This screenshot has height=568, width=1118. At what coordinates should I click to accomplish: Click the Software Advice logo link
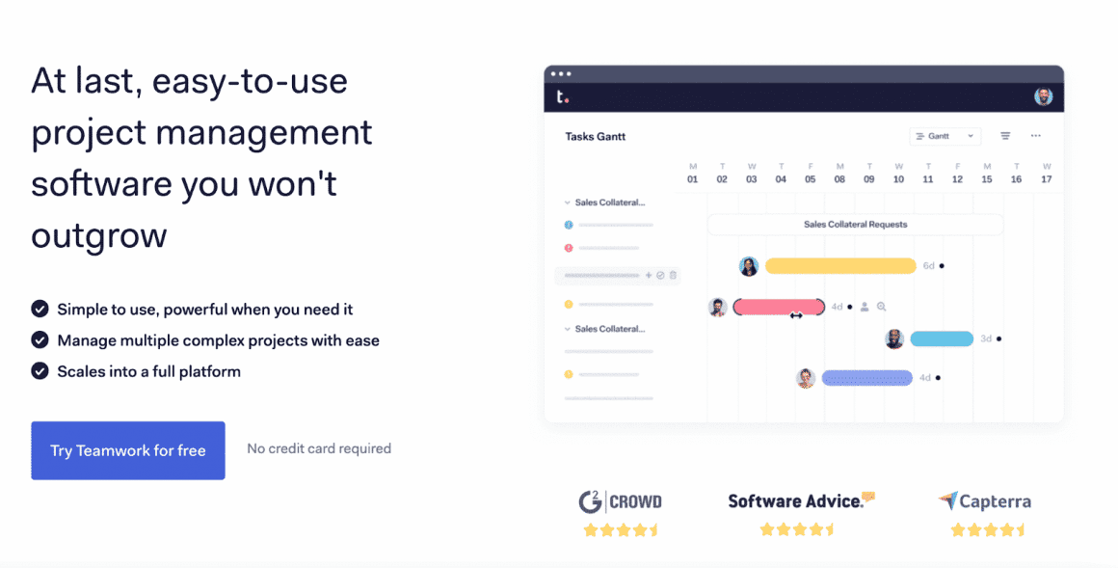pyautogui.click(x=801, y=500)
